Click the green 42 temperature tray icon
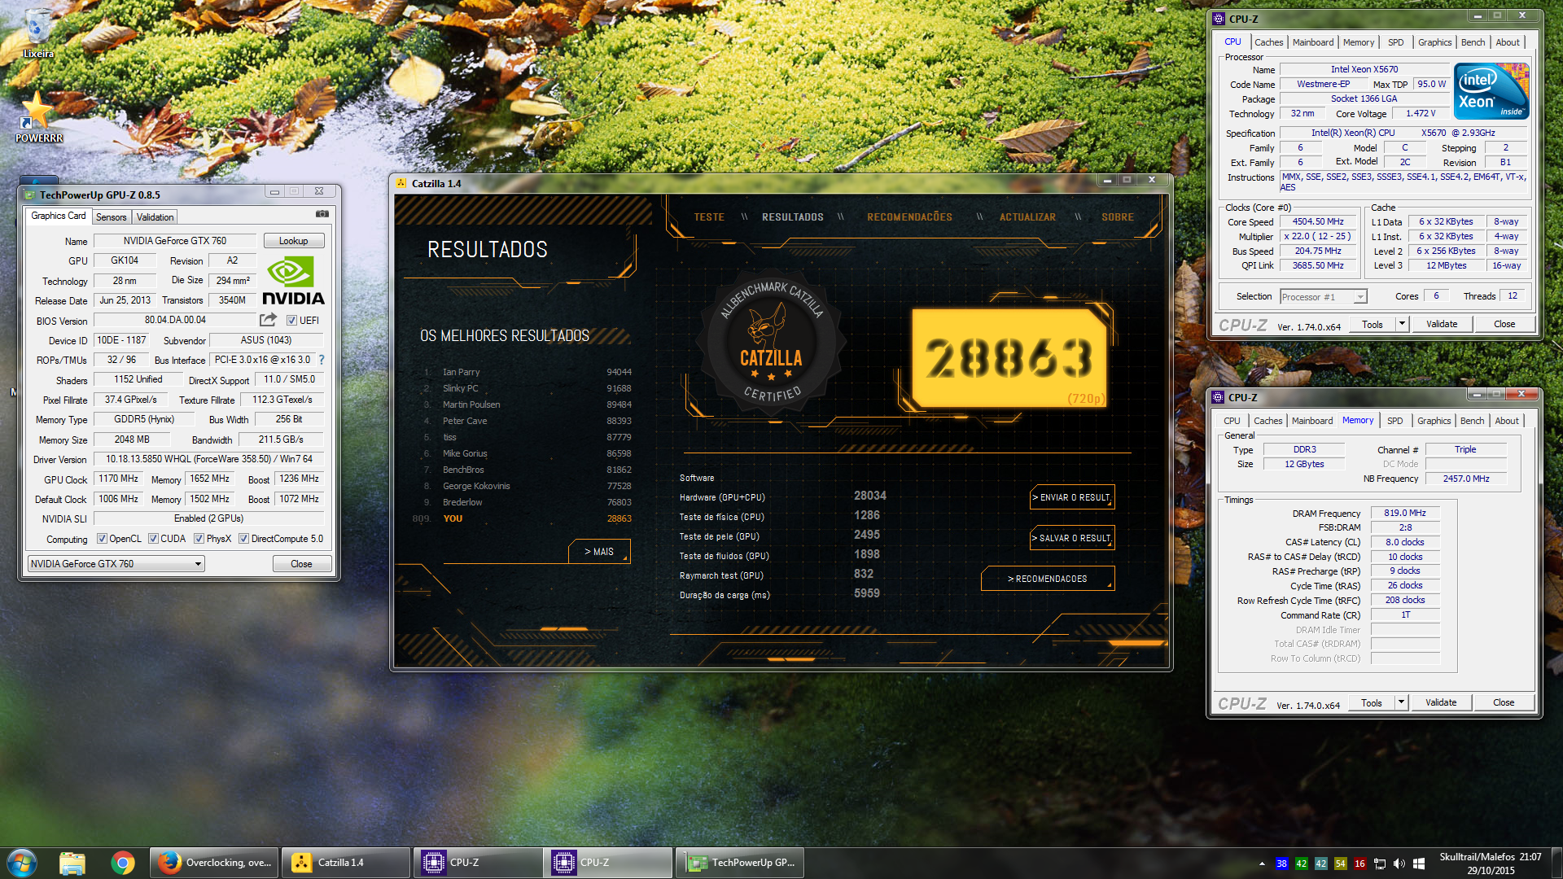This screenshot has height=879, width=1563. [x=1302, y=864]
